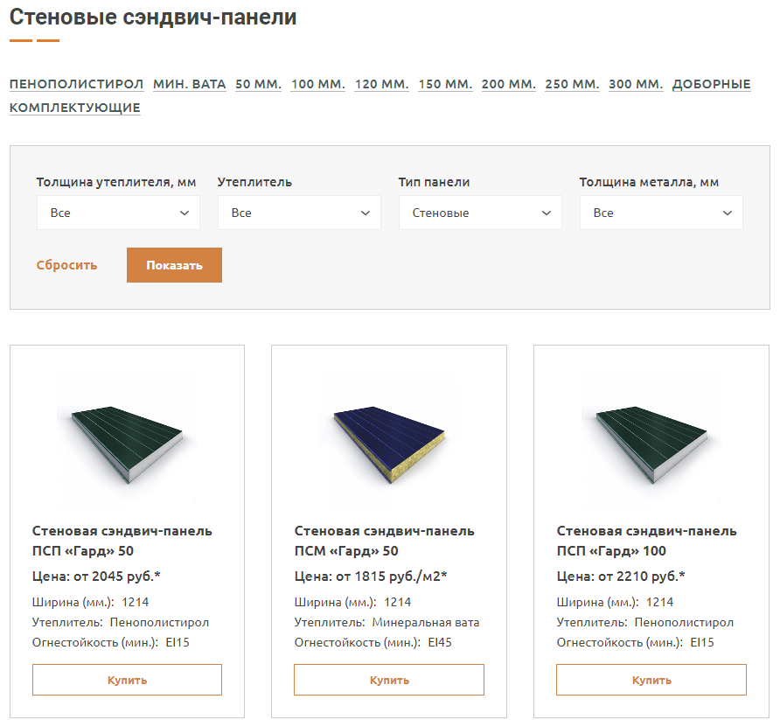Viewport: 780px width, 720px height.
Task: Select the МИН. ВАТА category link
Action: [x=189, y=85]
